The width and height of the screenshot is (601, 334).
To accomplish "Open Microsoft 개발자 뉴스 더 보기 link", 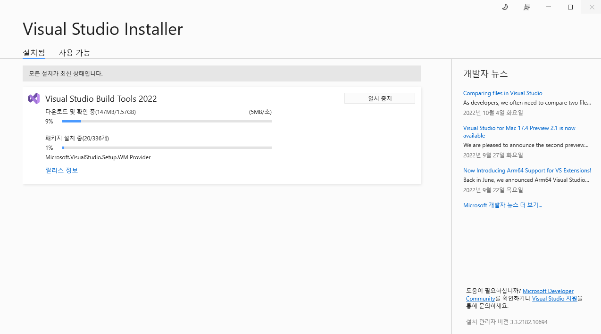I will tap(503, 205).
